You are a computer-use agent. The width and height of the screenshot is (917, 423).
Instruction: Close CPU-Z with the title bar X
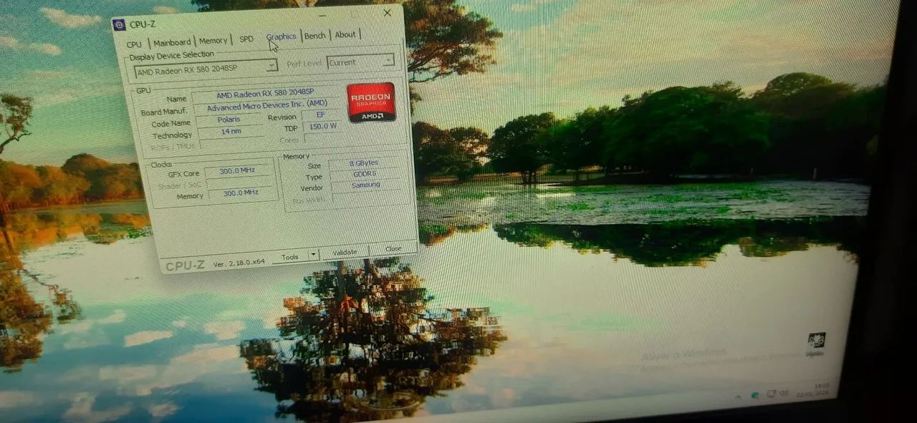[388, 13]
